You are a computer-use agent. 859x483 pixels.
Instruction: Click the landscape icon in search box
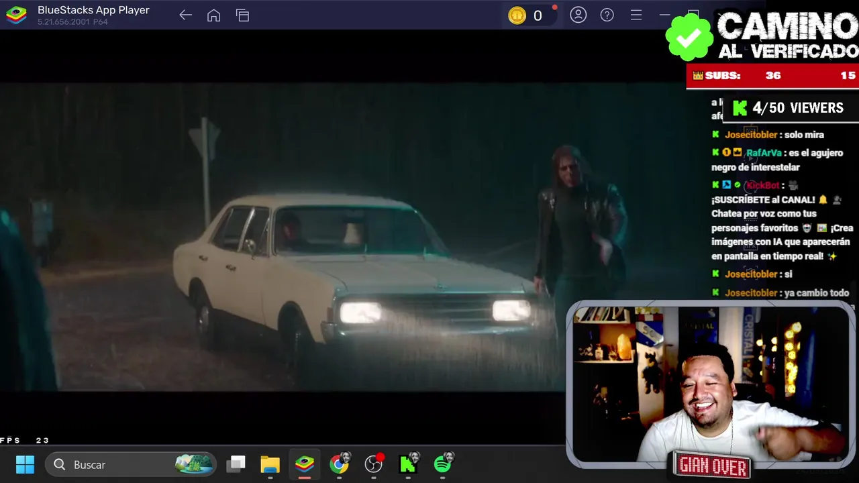195,464
